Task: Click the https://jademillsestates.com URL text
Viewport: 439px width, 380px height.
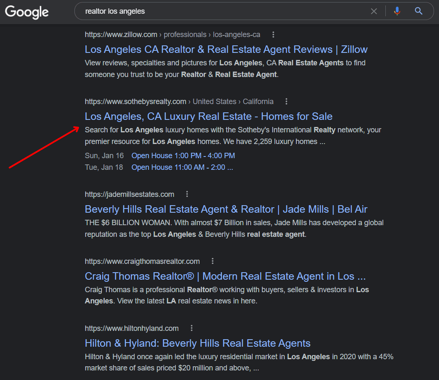Action: (129, 194)
